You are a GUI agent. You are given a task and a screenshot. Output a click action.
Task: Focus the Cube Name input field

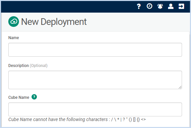click(x=95, y=109)
